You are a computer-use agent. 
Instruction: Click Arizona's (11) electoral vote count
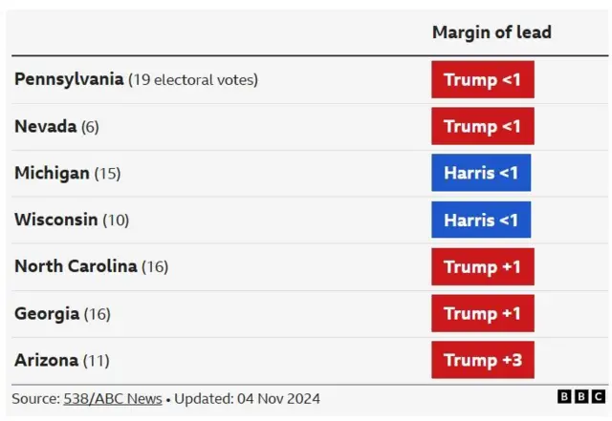point(96,361)
